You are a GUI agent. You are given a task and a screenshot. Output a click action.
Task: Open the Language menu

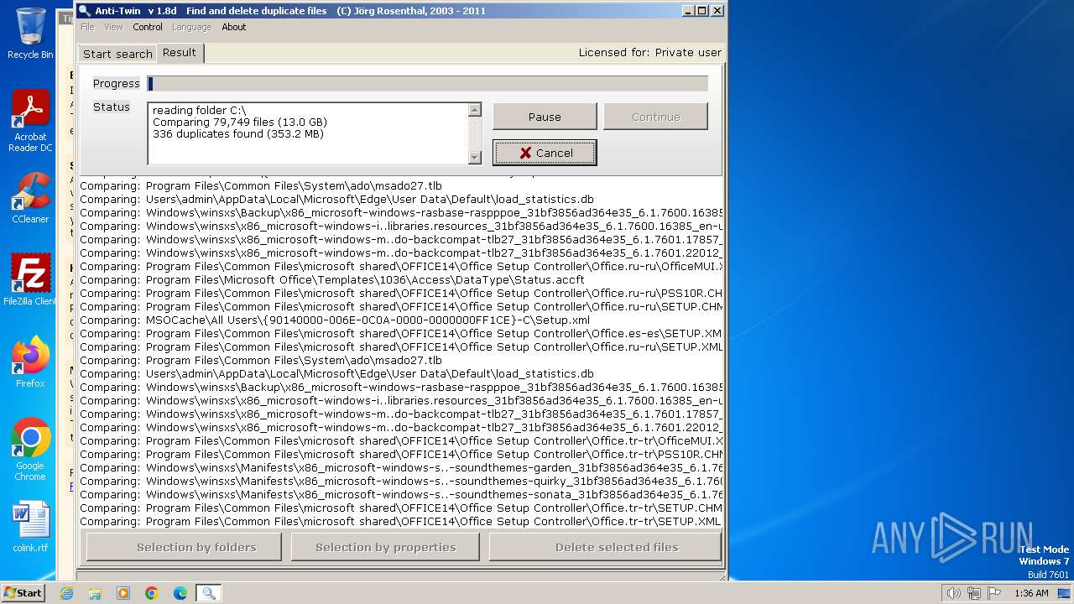(191, 27)
